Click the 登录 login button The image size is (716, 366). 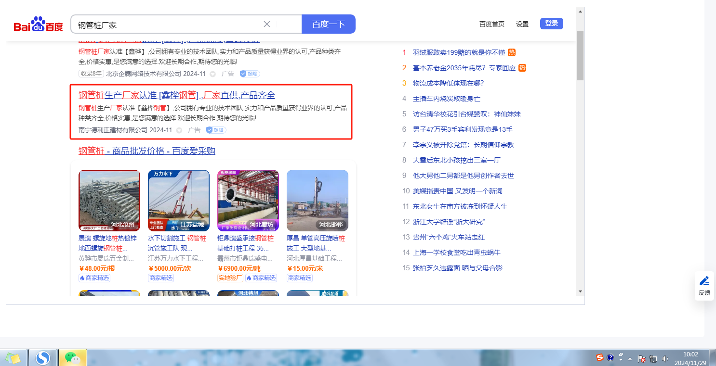pos(551,24)
